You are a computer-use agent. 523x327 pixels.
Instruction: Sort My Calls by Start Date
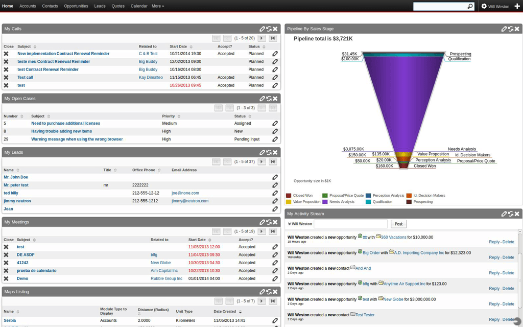coord(178,46)
